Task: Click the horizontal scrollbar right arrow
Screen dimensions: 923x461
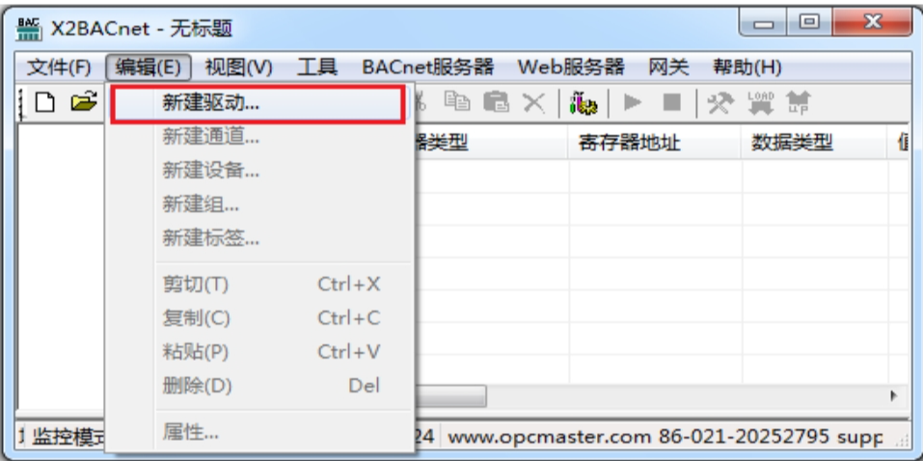Action: coord(894,395)
